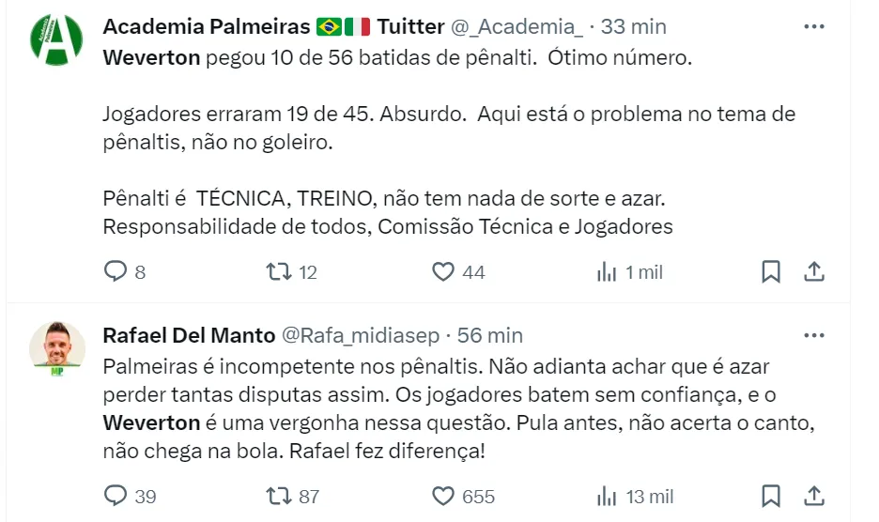Like Rafael Del Manto's tweet

[443, 496]
